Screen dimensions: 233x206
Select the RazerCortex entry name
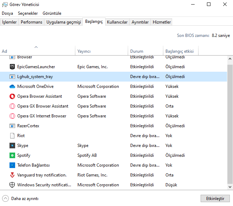coord(28,126)
